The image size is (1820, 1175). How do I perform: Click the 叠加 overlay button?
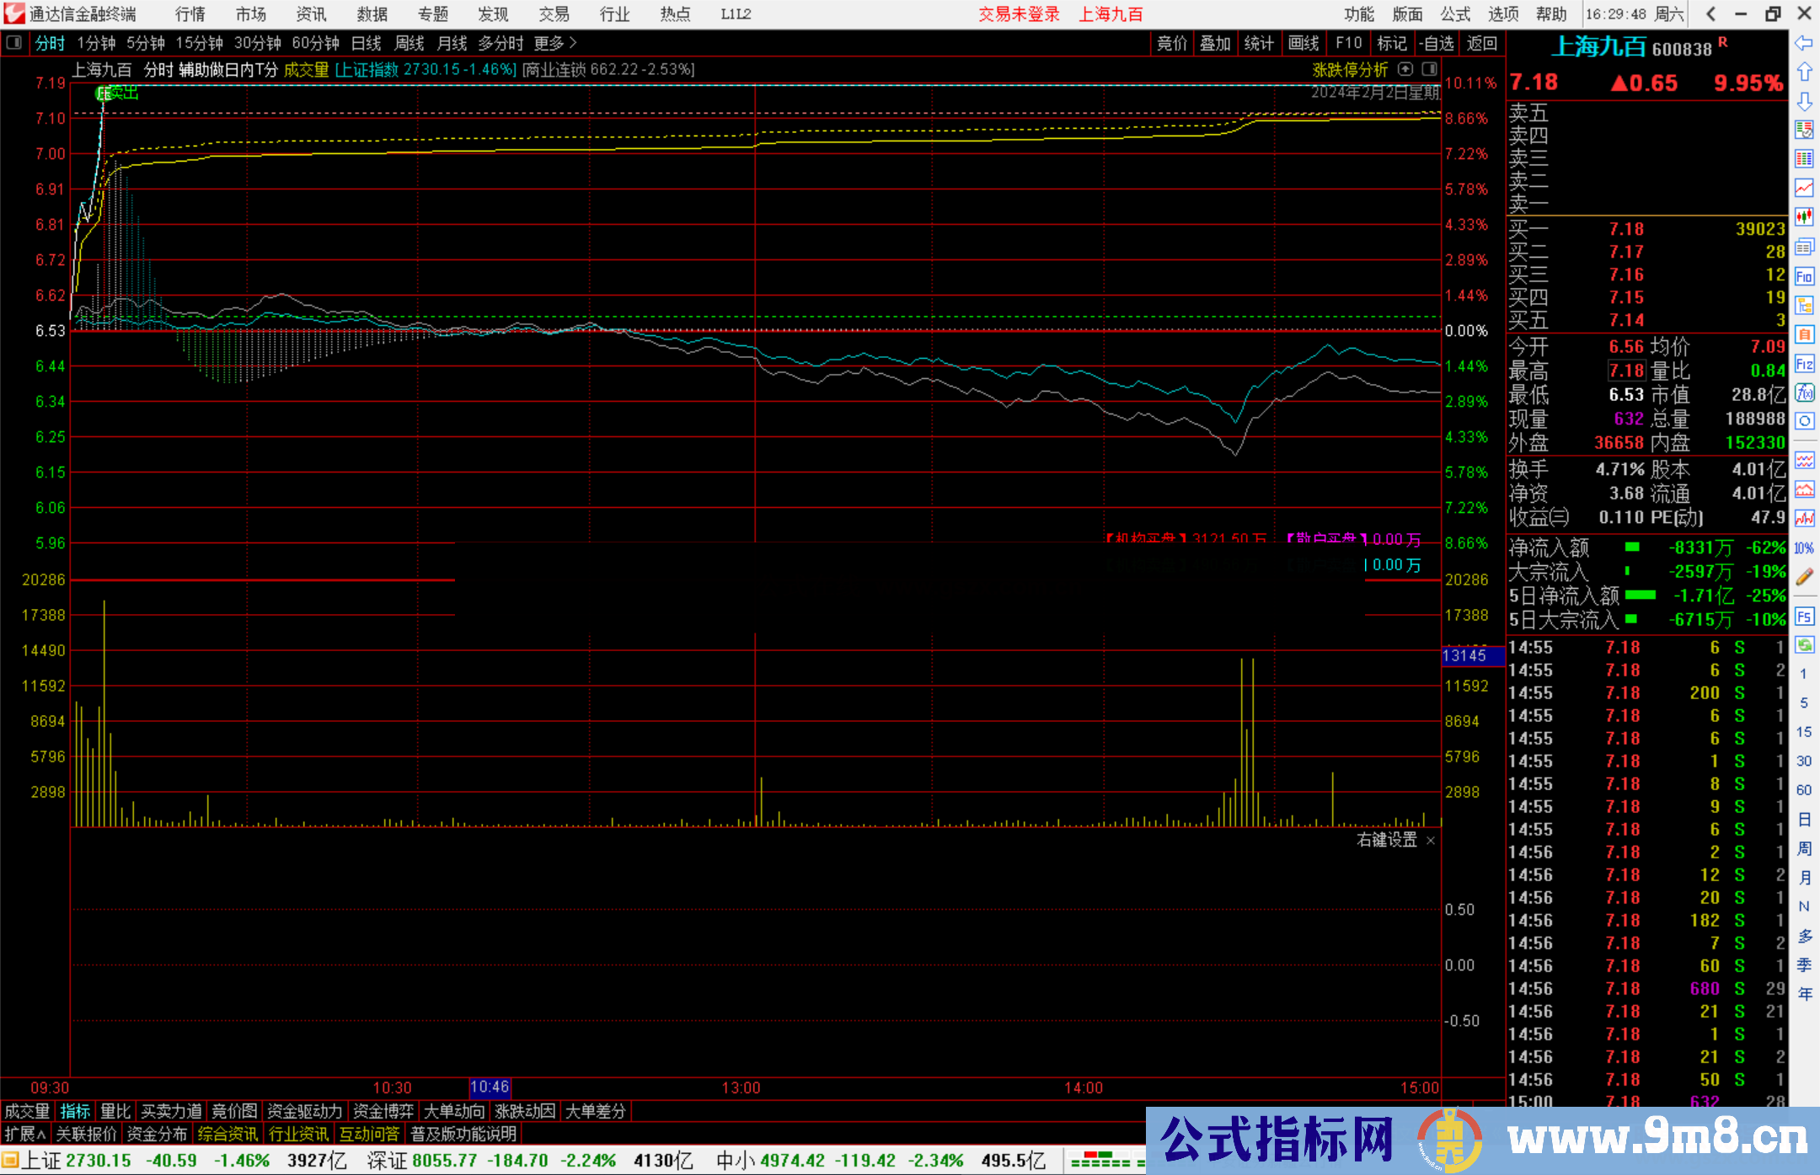click(1215, 43)
